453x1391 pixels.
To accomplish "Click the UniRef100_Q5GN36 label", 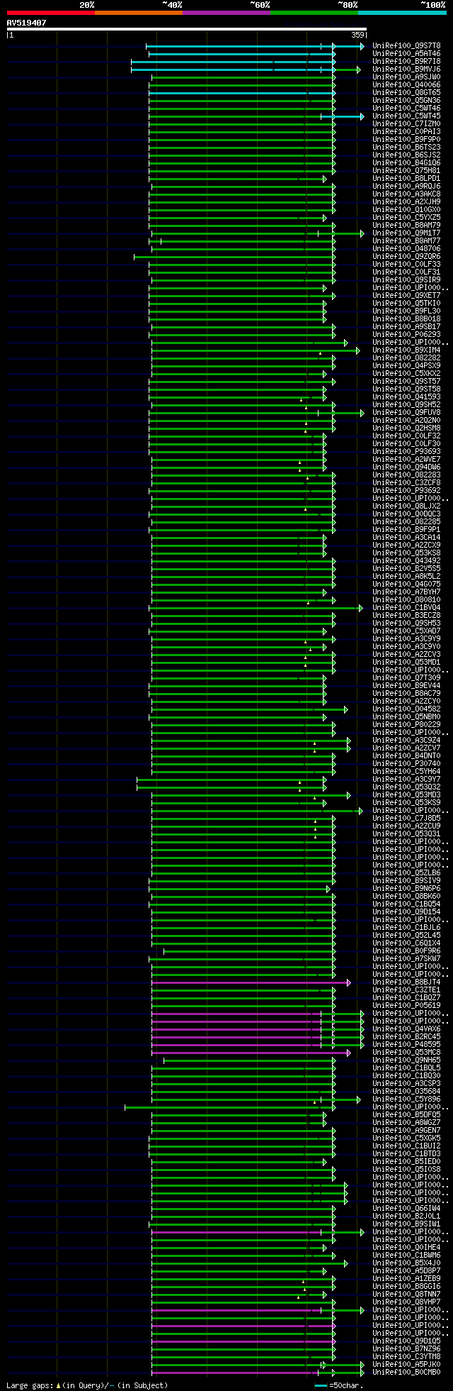I will [x=406, y=101].
